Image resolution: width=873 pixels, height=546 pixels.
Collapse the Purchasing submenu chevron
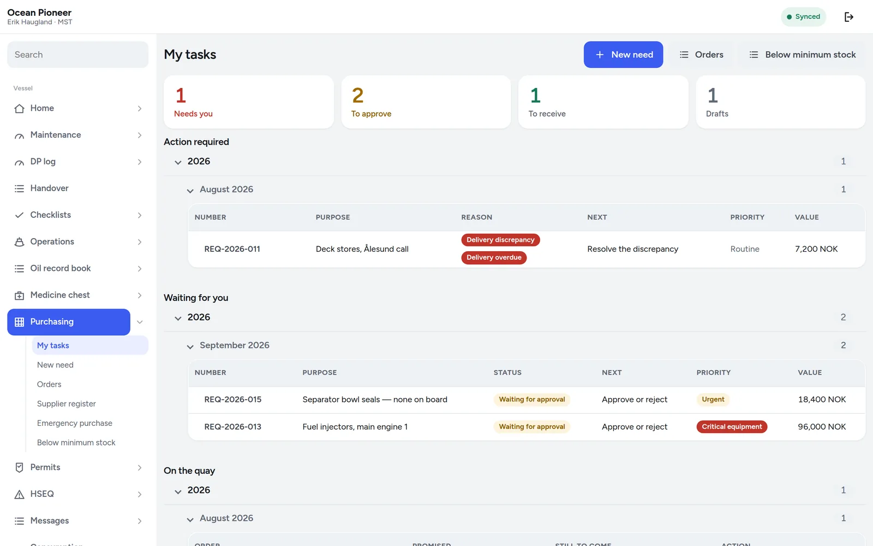(x=140, y=322)
